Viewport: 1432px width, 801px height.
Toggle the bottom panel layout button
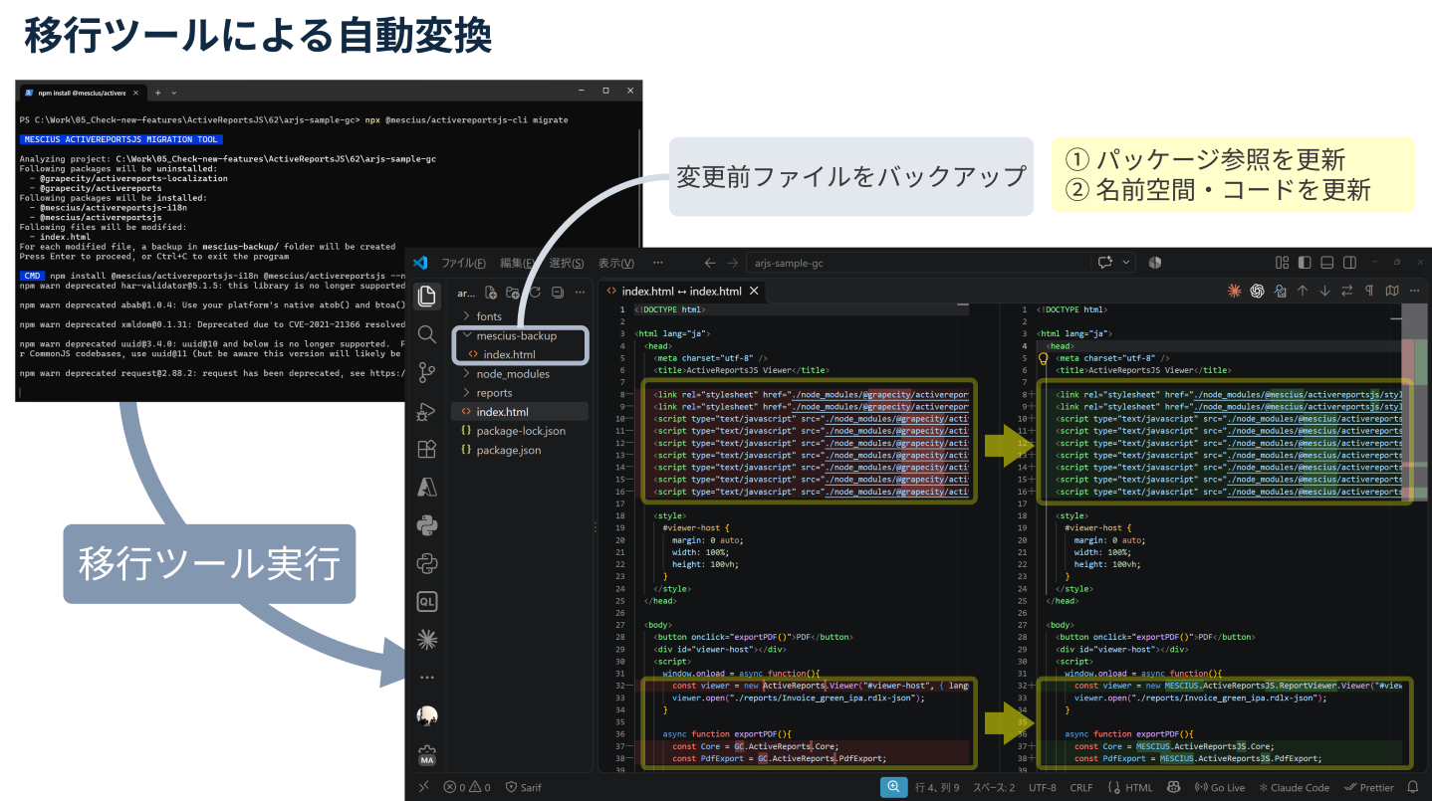1326,263
